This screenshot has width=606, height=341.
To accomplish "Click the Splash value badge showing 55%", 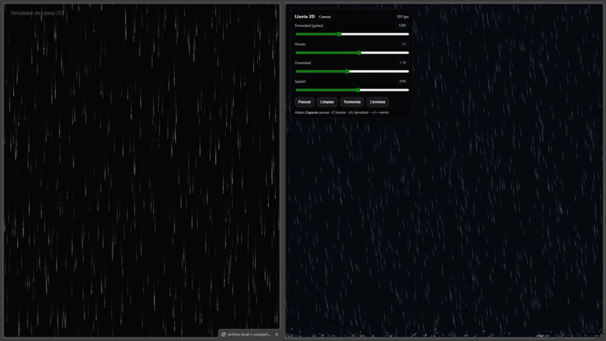I will click(x=402, y=81).
